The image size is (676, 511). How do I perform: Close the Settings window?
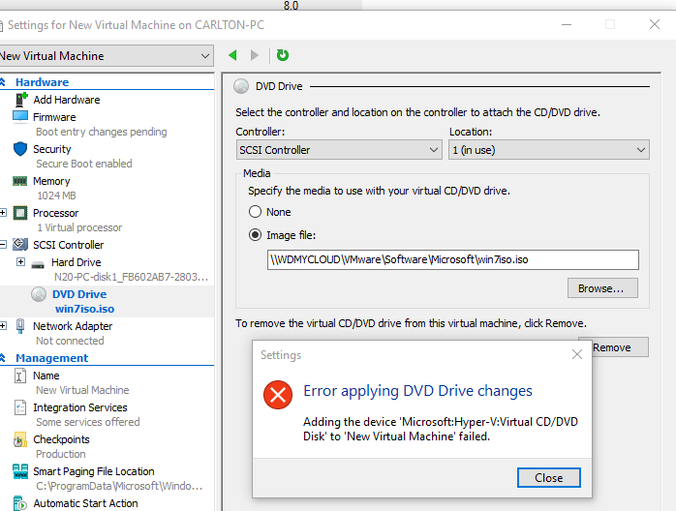pos(655,24)
